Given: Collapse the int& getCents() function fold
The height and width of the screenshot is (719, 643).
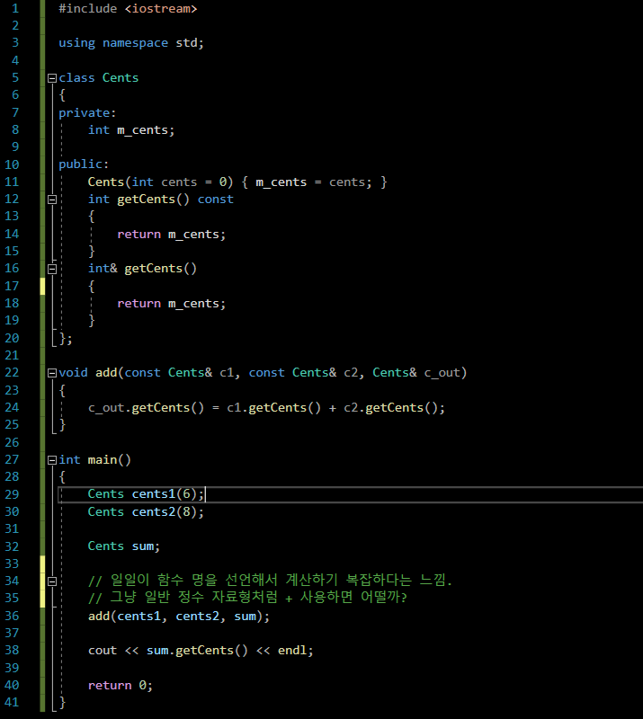Looking at the screenshot, I should tap(52, 269).
